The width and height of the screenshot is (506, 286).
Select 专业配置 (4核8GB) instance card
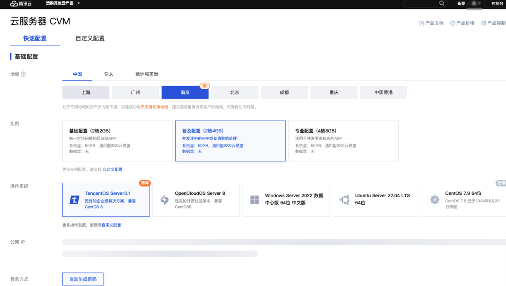(x=343, y=141)
